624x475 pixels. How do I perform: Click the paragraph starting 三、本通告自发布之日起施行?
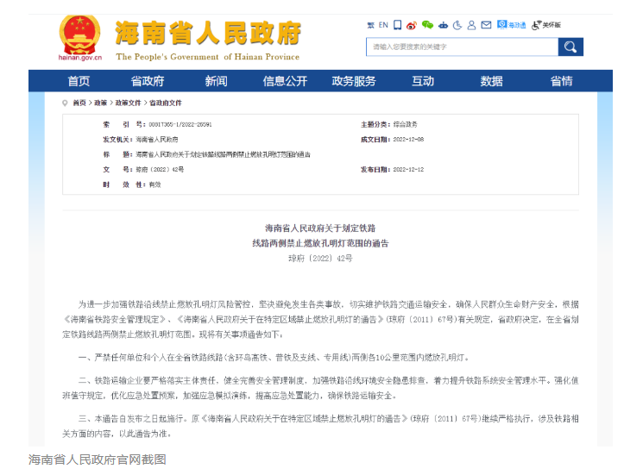(320, 426)
